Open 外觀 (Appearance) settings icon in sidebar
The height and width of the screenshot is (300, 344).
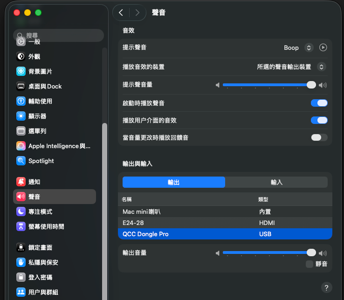pyautogui.click(x=21, y=56)
